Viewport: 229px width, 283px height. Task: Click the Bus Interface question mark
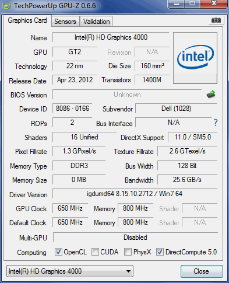click(216, 123)
